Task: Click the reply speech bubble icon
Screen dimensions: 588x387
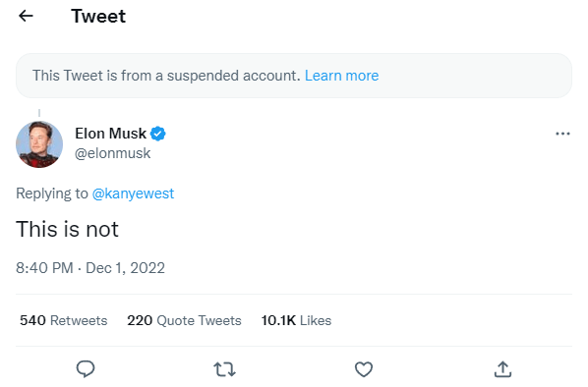Action: [x=86, y=368]
